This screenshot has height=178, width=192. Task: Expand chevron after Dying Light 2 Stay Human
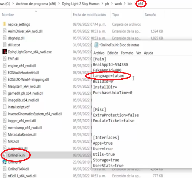click(x=102, y=4)
